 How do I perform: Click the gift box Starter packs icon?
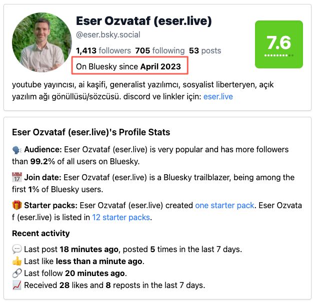click(x=17, y=205)
